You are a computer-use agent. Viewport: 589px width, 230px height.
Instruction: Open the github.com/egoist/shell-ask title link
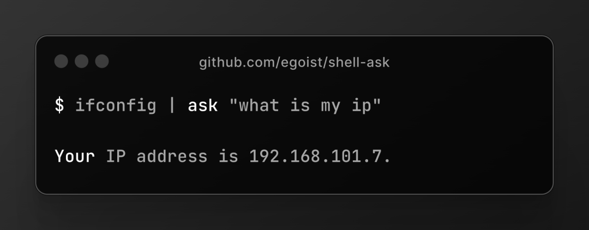tap(294, 62)
